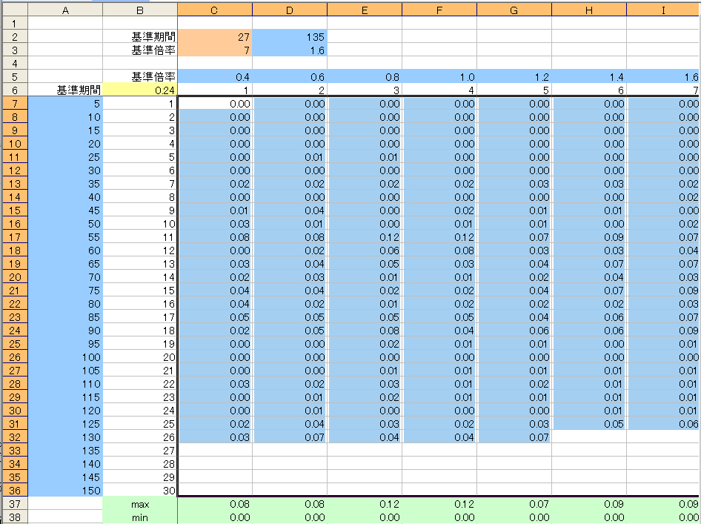The image size is (701, 524).
Task: Select column A header
Action: coord(65,10)
